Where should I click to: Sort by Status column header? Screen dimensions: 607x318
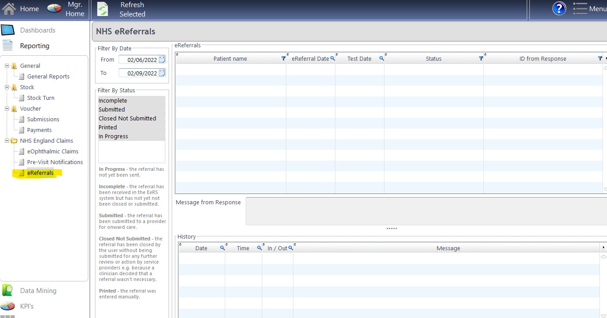coord(434,58)
